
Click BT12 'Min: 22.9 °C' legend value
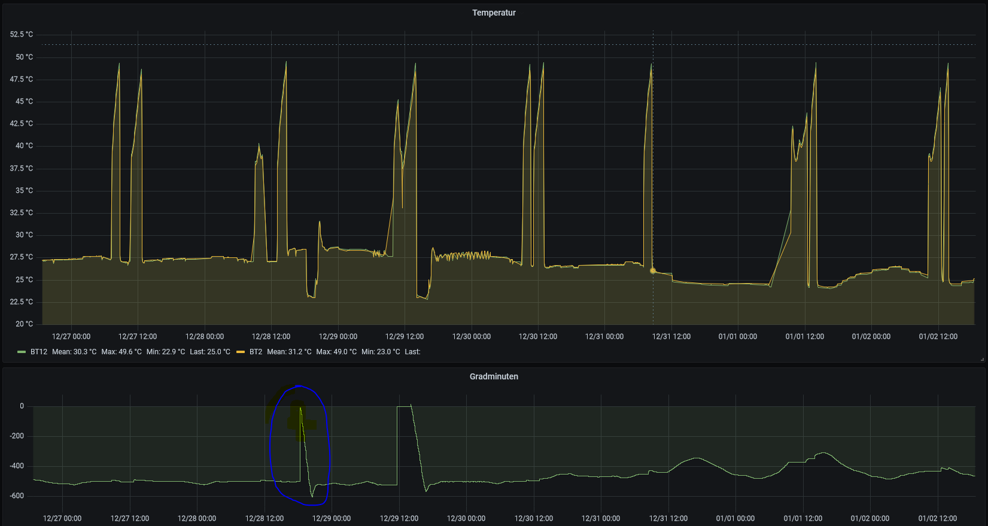pyautogui.click(x=166, y=352)
